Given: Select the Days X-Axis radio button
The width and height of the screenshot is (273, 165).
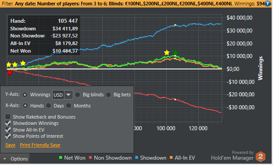Looking at the screenshot, I should pyautogui.click(x=49, y=106).
